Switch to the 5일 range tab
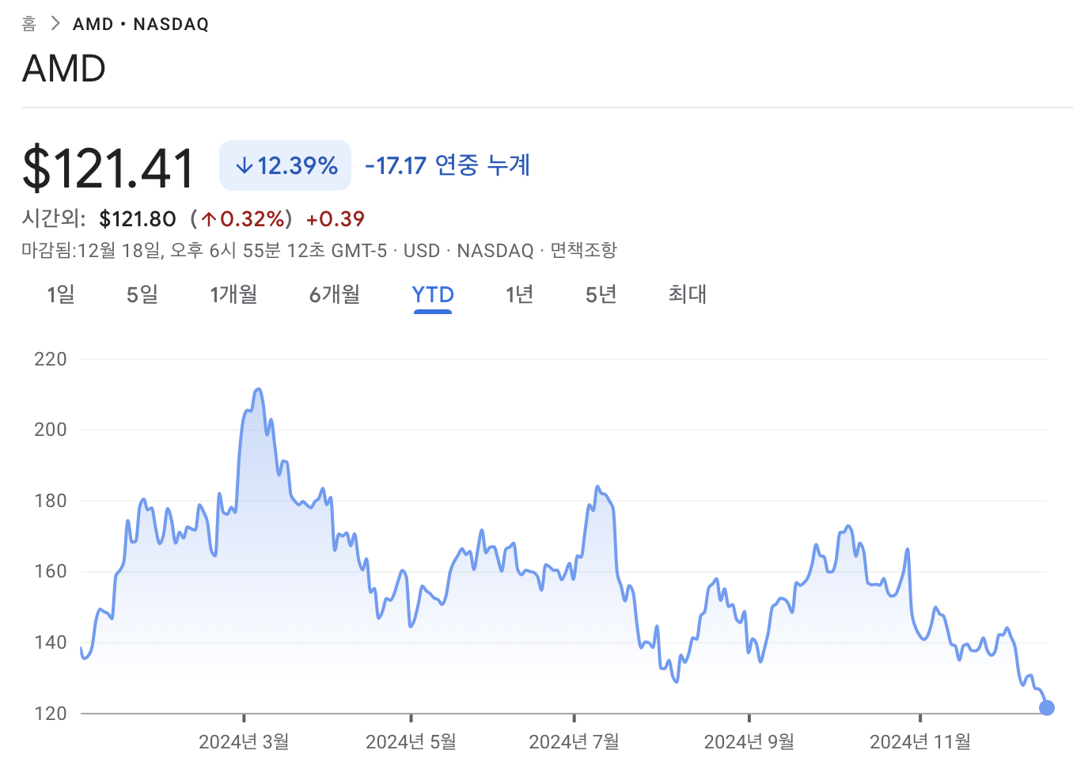 [x=142, y=295]
